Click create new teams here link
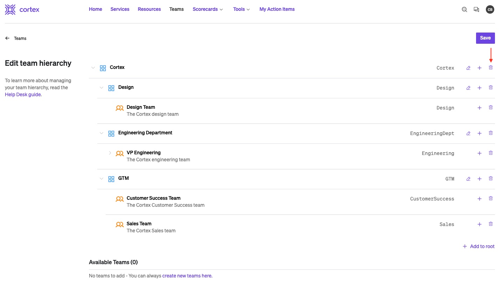Screen dimensions: 503x289 pos(187,276)
